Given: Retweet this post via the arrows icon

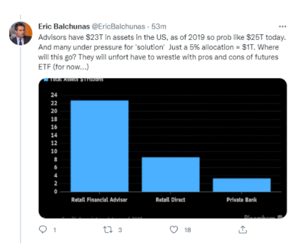Looking at the screenshot, I should pos(108,230).
